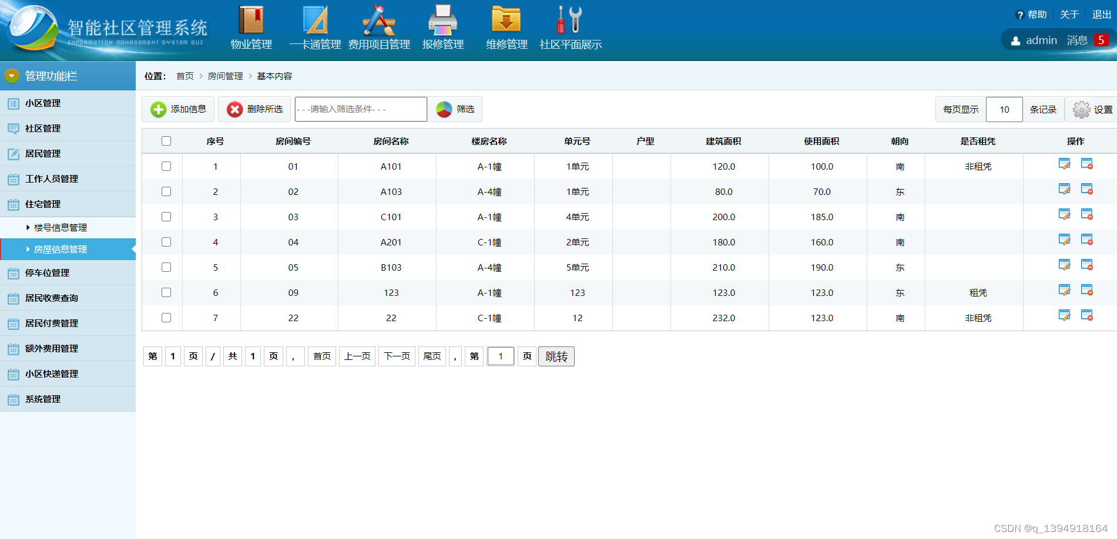Image resolution: width=1117 pixels, height=539 pixels.
Task: Click edit icon for room C101
Action: coord(1064,215)
